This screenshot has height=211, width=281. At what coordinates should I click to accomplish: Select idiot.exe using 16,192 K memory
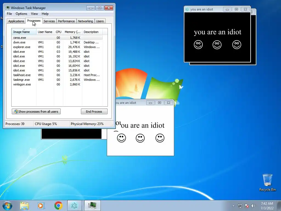[57, 56]
